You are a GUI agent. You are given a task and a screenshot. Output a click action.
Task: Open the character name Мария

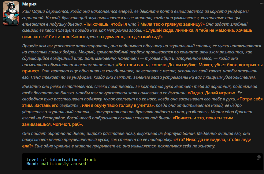click(29, 4)
